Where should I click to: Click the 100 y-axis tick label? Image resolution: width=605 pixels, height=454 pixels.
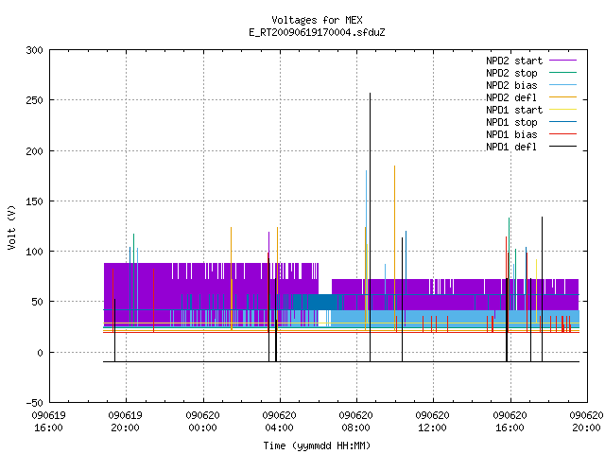tap(34, 253)
